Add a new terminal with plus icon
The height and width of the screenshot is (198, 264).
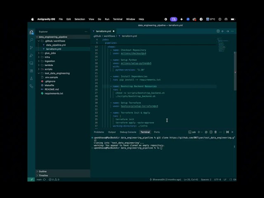tap(199, 132)
